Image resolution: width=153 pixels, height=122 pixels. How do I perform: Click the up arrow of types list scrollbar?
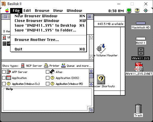(91, 71)
